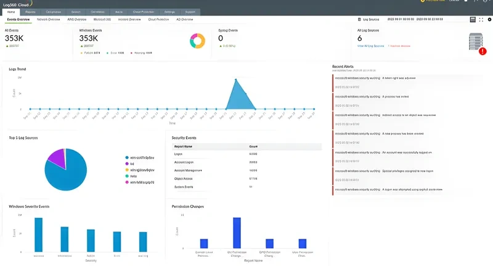Toggle first blue legend entry in pie legend

pos(140,157)
